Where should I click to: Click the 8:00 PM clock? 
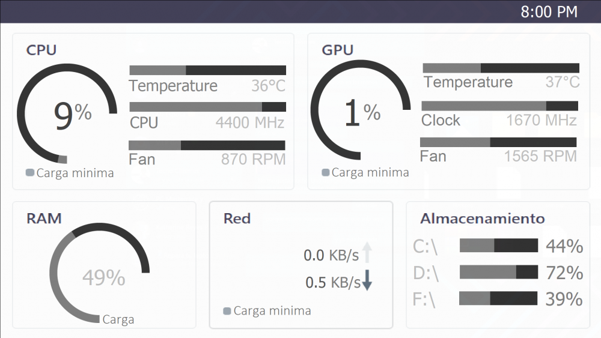coord(549,12)
